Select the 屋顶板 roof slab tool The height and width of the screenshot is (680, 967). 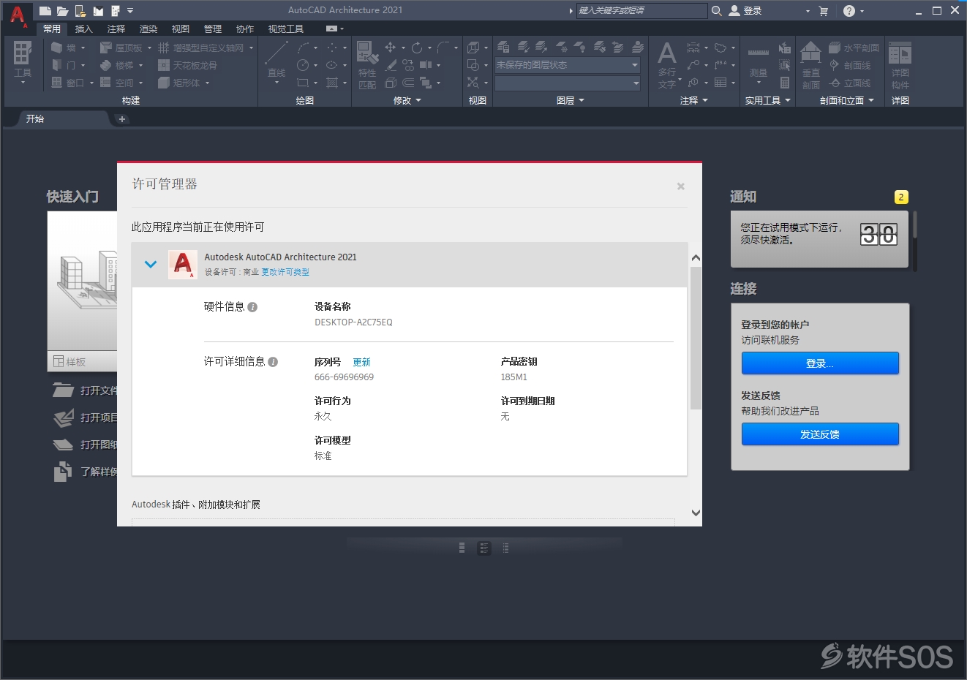tap(121, 48)
